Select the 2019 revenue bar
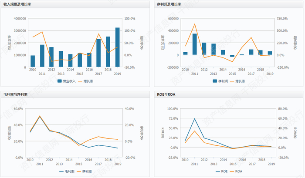The image size is (305, 178). click(118, 47)
